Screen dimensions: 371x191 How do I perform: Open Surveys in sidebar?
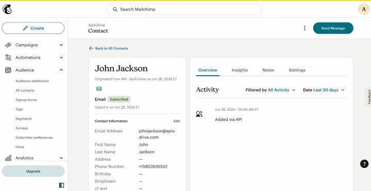pos(22,128)
